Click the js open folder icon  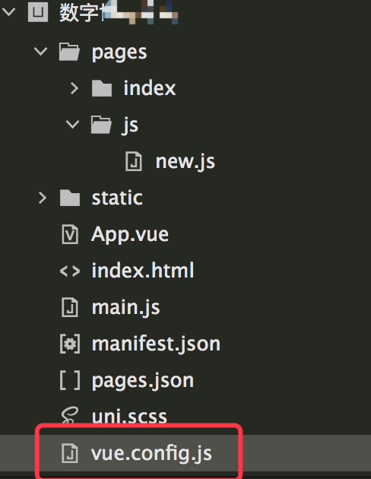pos(101,125)
